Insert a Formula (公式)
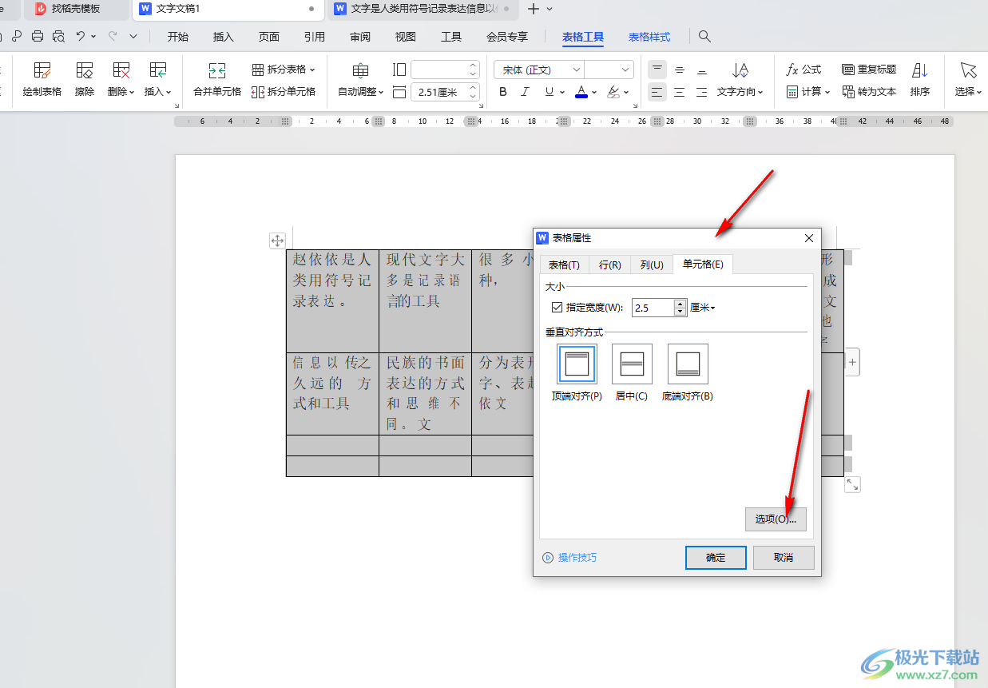This screenshot has height=688, width=988. pyautogui.click(x=803, y=70)
